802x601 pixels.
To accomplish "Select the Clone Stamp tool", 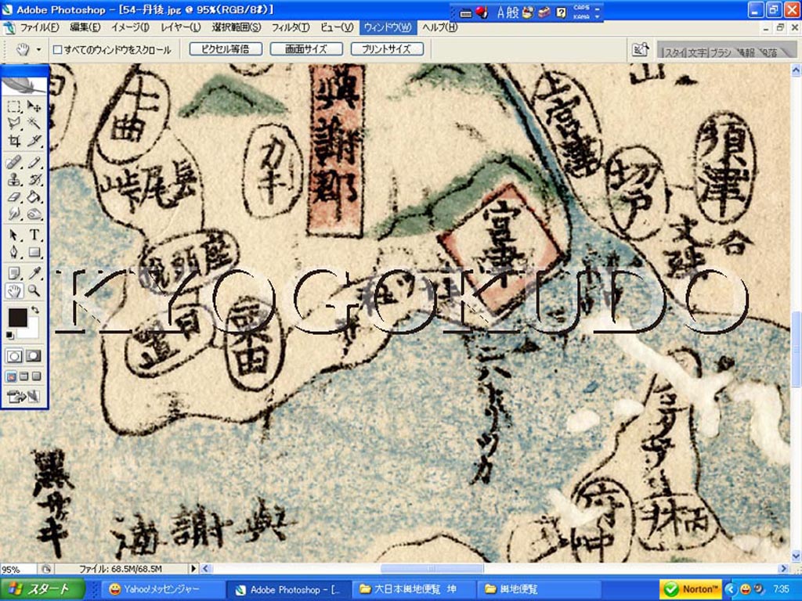I will (x=14, y=179).
